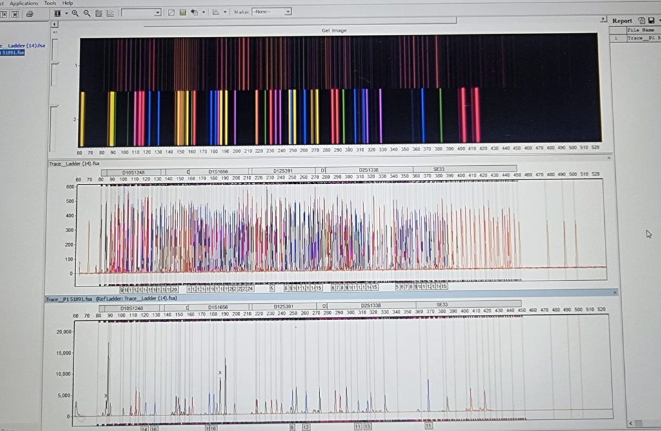Close the Trace Ladder (14).fsa chart
The image size is (661, 431).
[x=609, y=158]
